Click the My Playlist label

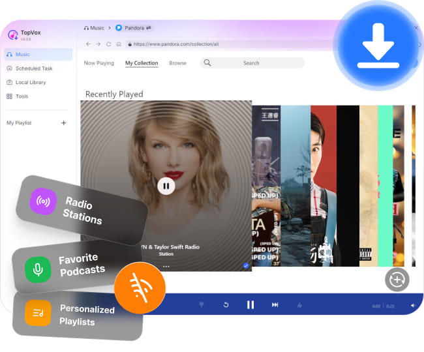tap(19, 123)
